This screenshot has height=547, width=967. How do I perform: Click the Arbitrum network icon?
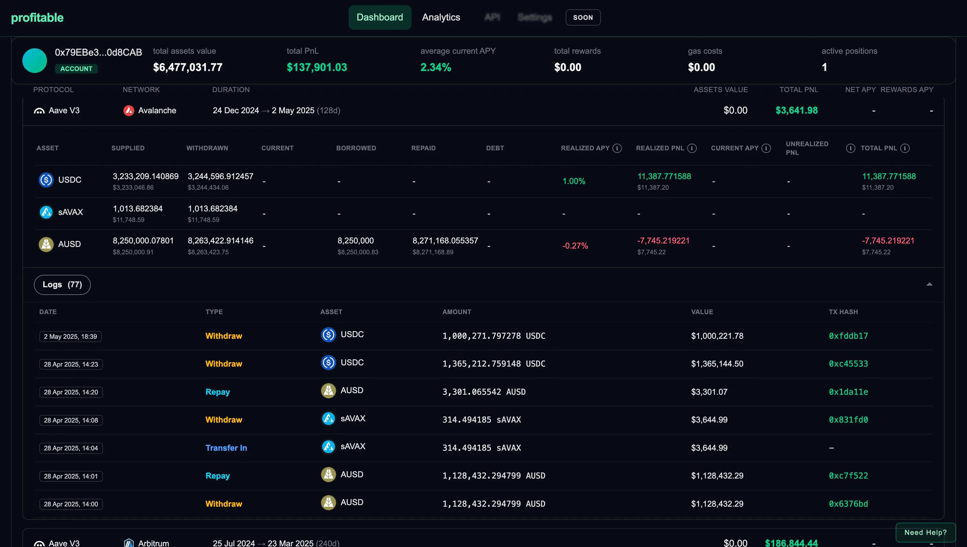coord(129,543)
